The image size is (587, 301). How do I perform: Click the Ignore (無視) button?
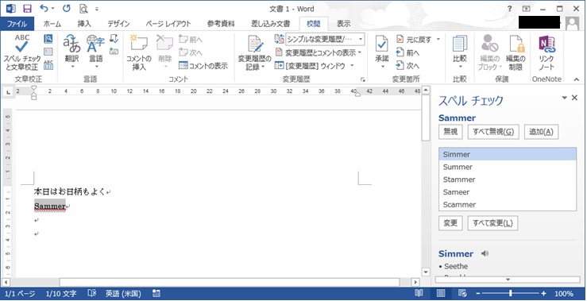tap(450, 132)
